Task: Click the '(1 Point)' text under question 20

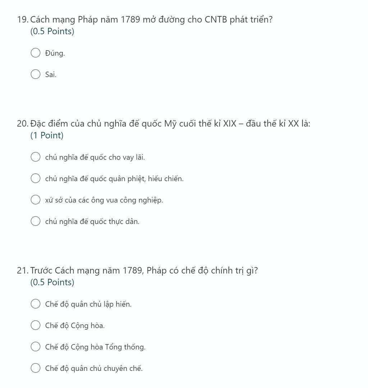Action: point(47,135)
